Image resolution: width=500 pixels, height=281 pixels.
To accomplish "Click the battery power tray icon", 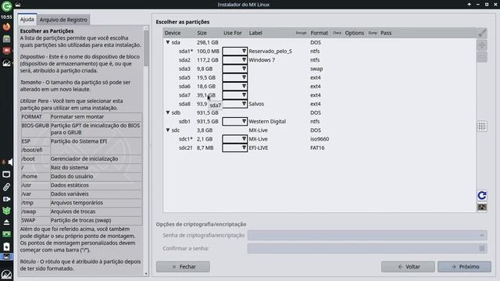I will point(6,247).
